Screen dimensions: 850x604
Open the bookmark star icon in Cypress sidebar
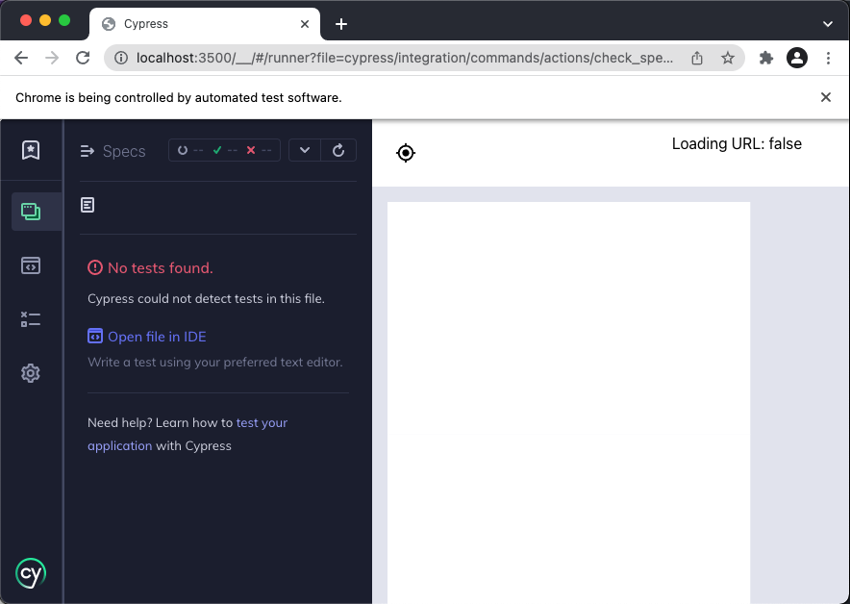tap(31, 150)
